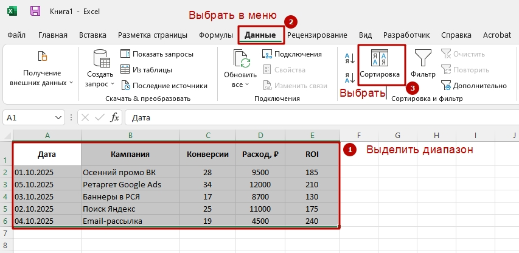Image resolution: width=519 pixels, height=253 pixels.
Task: Sort descending Я to A icon
Action: pyautogui.click(x=350, y=77)
